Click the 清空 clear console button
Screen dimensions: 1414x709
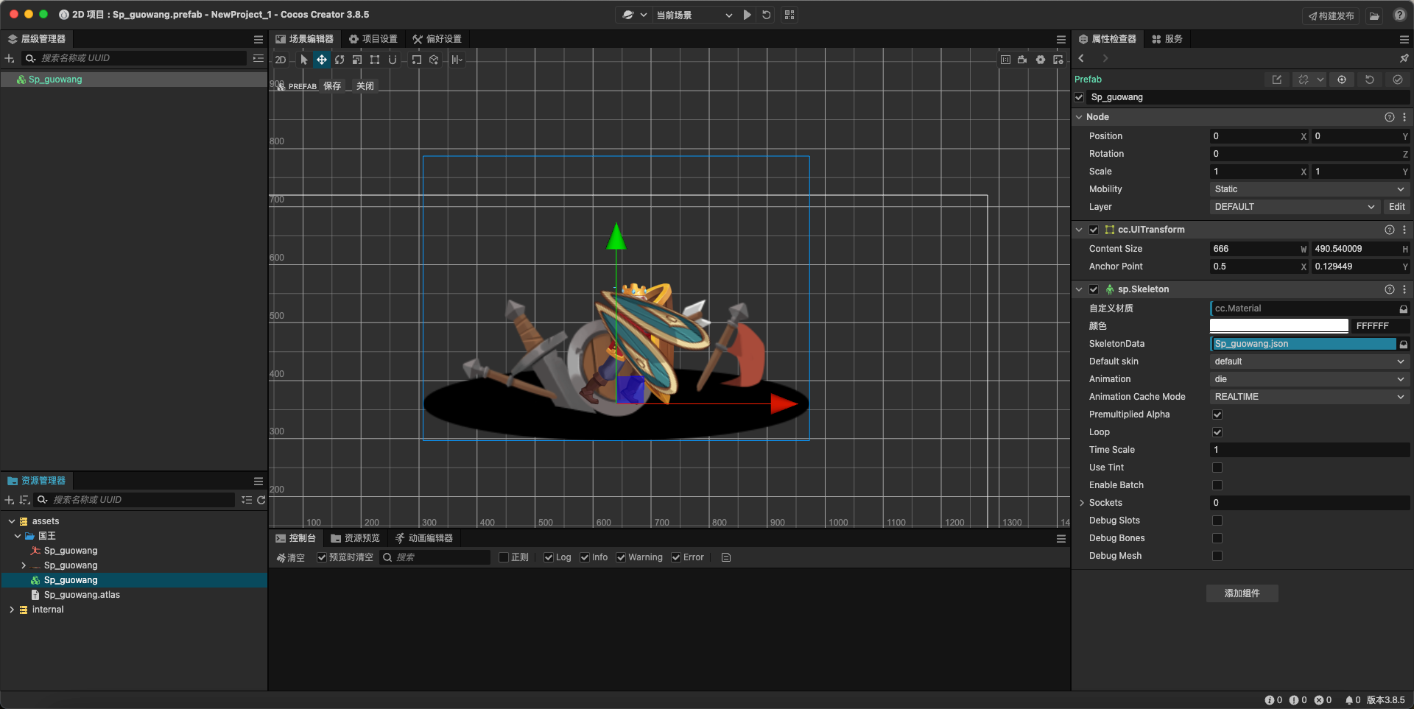291,557
